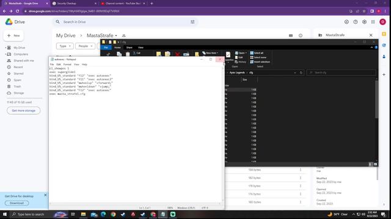Open the Windows Start button

tap(5, 214)
